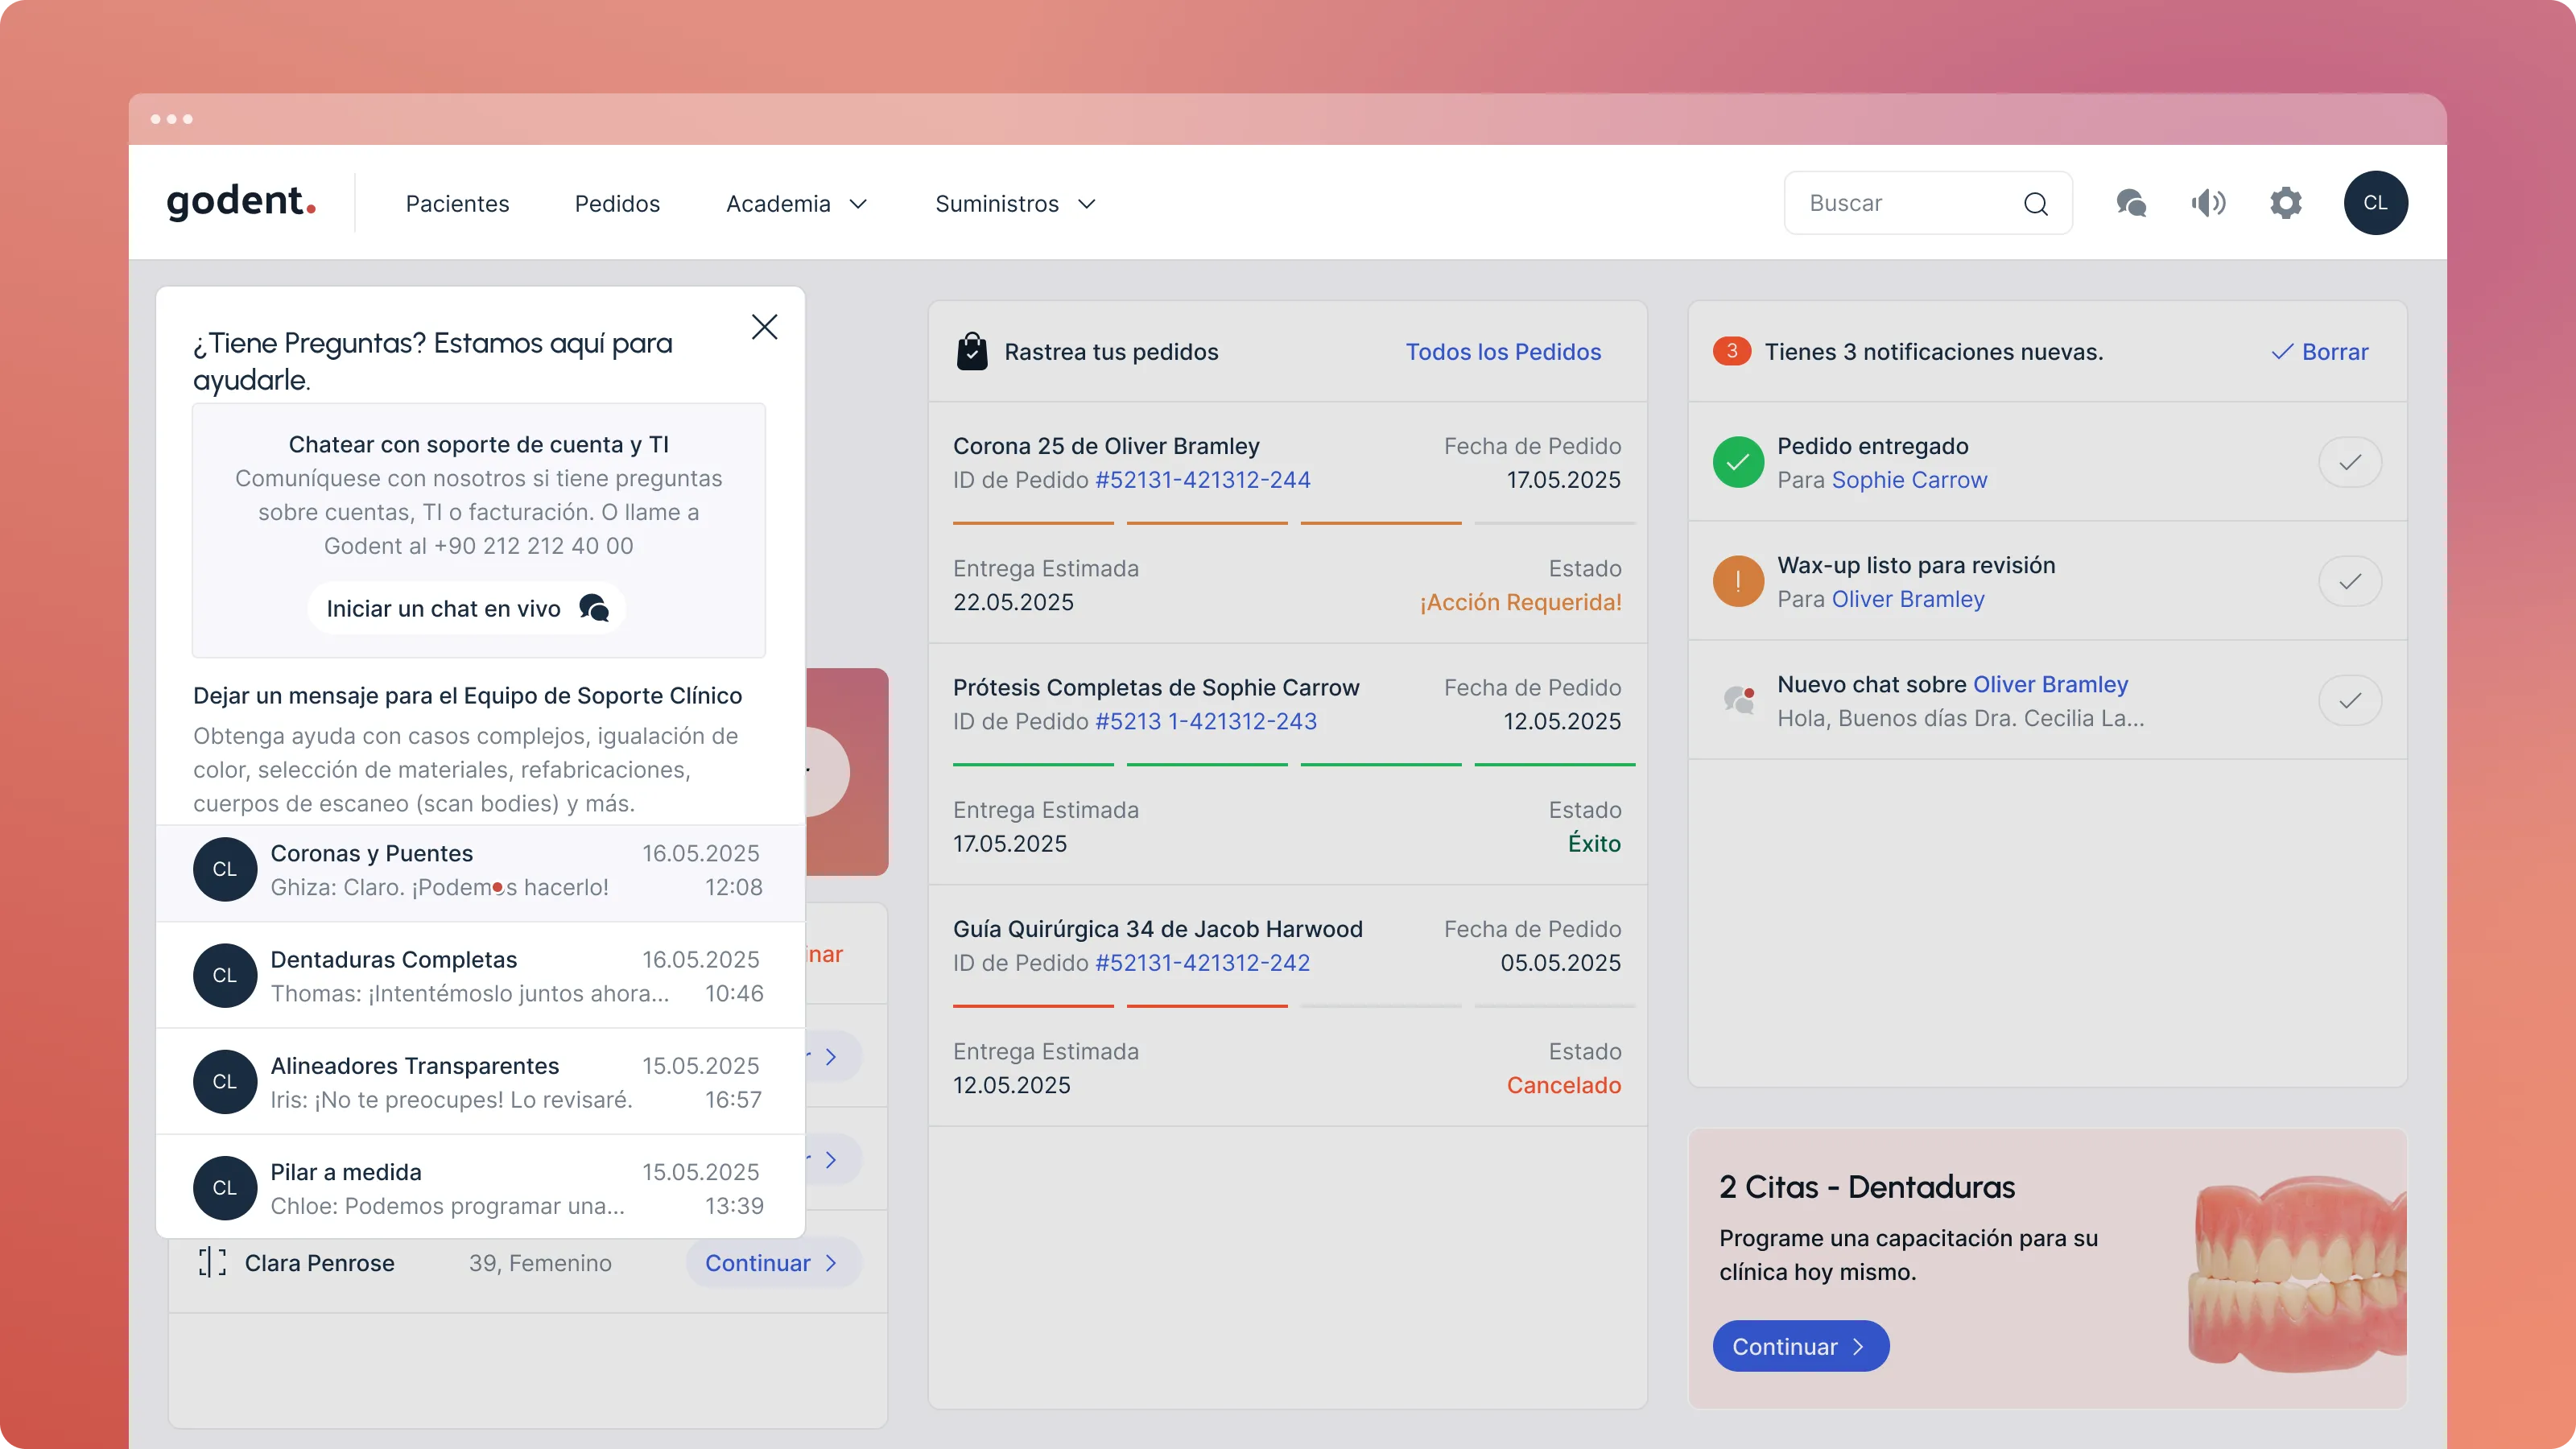Open settings gear icon
This screenshot has width=2576, height=1449.
(2286, 203)
